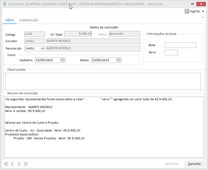Switch to the COMPOSIÇÃO tab
The width and height of the screenshot is (208, 170).
point(29,20)
